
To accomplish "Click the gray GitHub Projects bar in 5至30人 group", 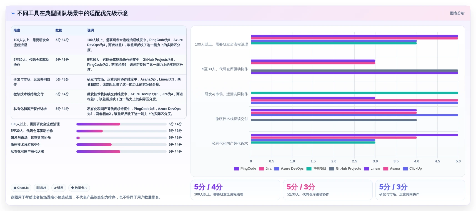I will (355, 71).
